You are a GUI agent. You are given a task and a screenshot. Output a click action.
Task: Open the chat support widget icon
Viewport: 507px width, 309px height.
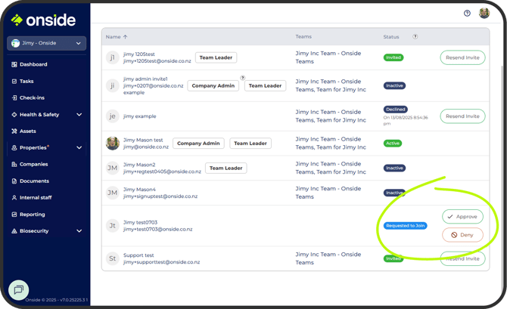coord(19,289)
